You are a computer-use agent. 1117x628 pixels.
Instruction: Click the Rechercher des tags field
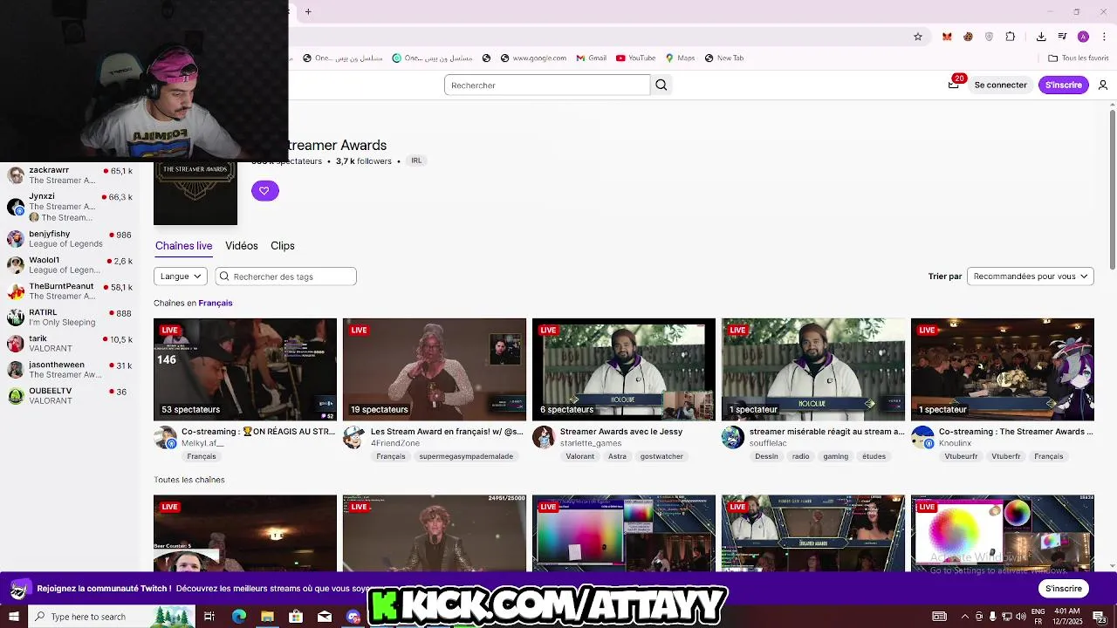click(286, 276)
